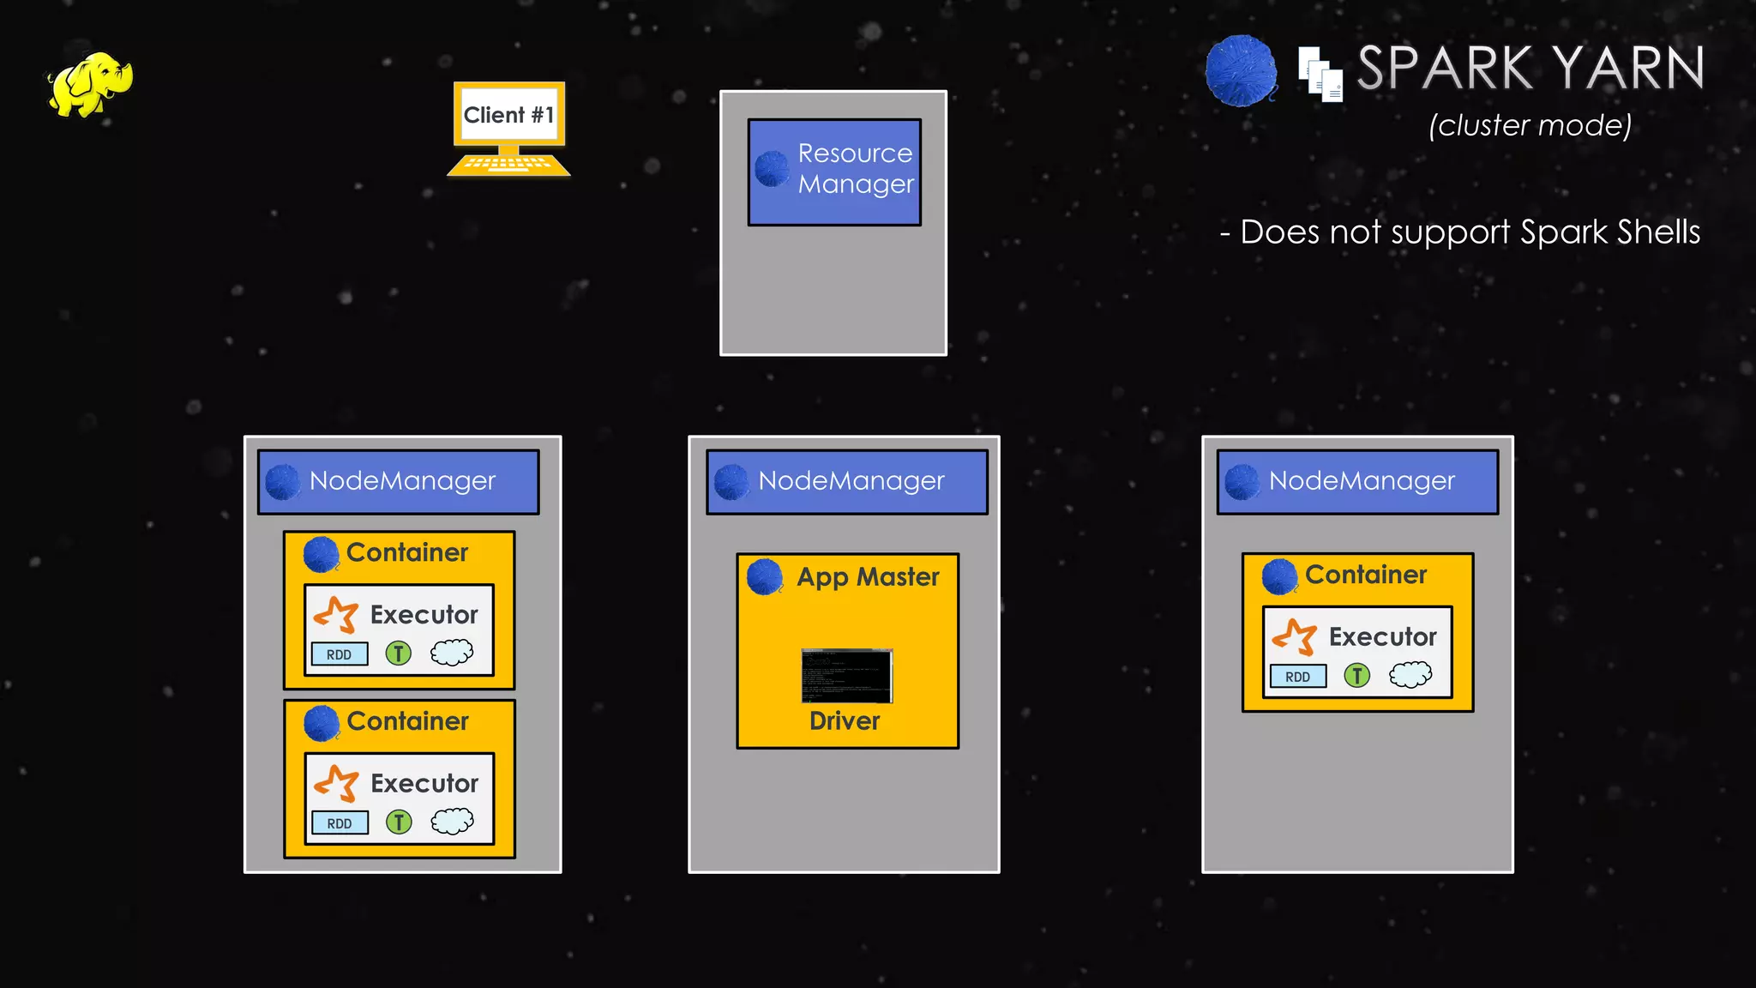
Task: Click yarn ball of the upper left Container
Action: (x=322, y=555)
